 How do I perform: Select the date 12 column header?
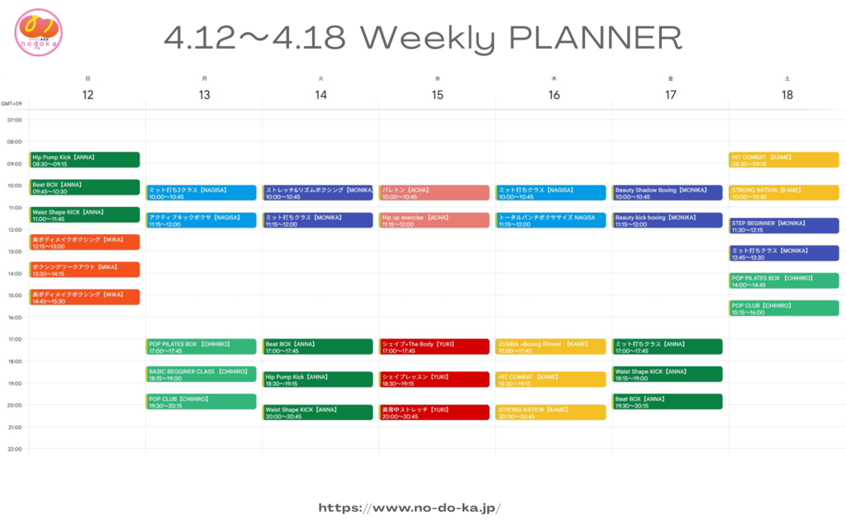[88, 95]
